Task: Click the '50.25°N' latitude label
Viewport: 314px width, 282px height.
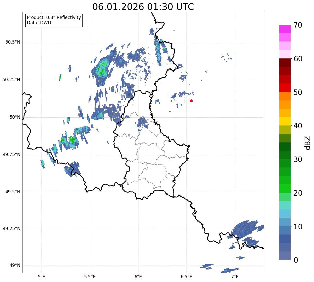Action: (x=11, y=80)
